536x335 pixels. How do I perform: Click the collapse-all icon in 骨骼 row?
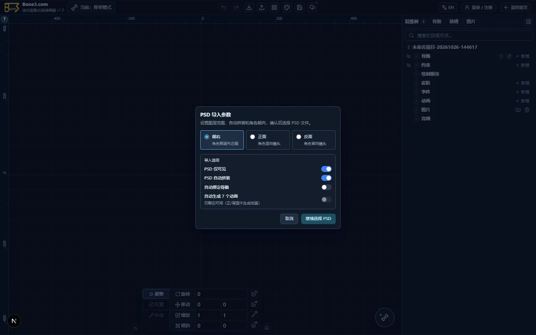tap(501, 56)
